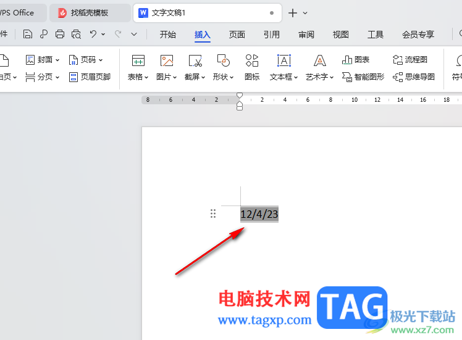
Task: Open the new tab dropdown chevron
Action: (x=305, y=13)
